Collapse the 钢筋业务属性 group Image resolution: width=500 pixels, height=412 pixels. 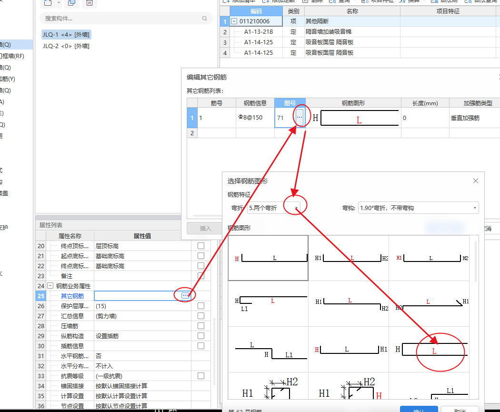(50, 286)
